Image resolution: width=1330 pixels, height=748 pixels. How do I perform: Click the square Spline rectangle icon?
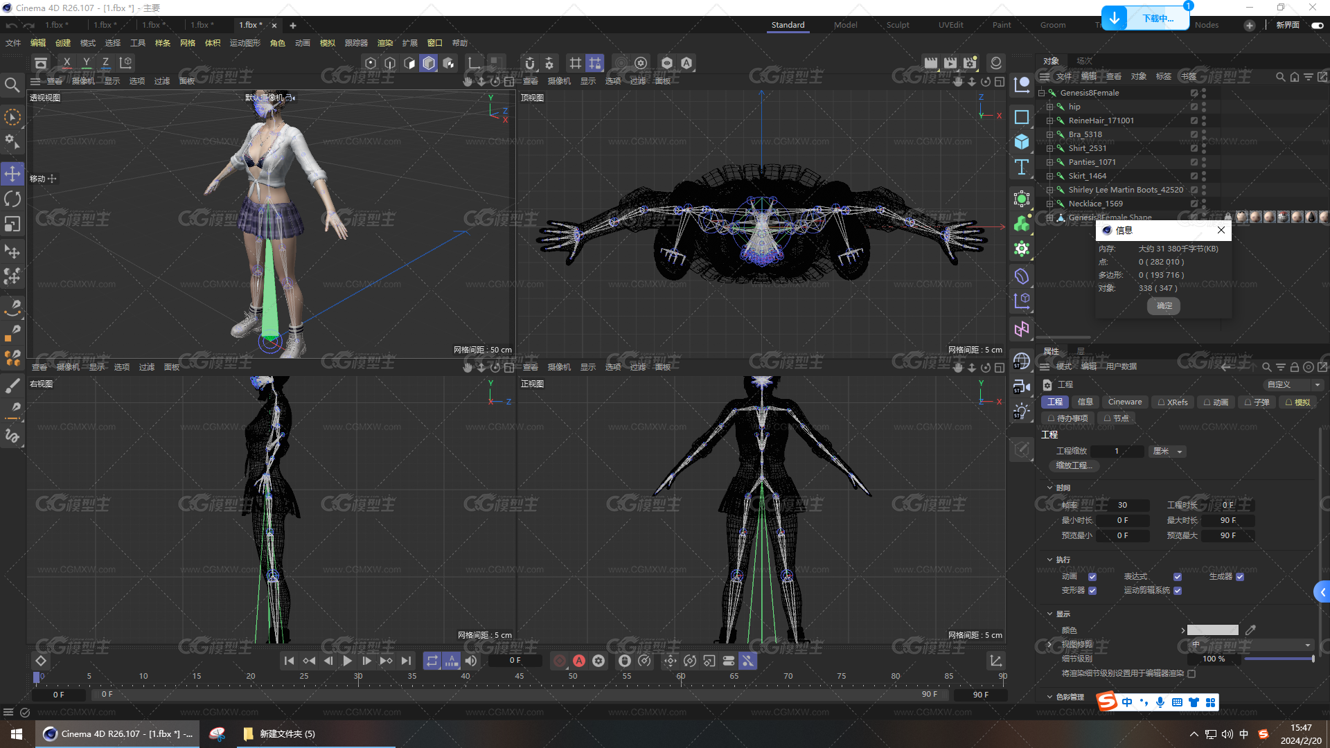[x=1022, y=117]
